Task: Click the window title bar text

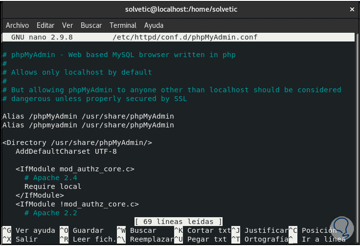Action: click(x=180, y=9)
